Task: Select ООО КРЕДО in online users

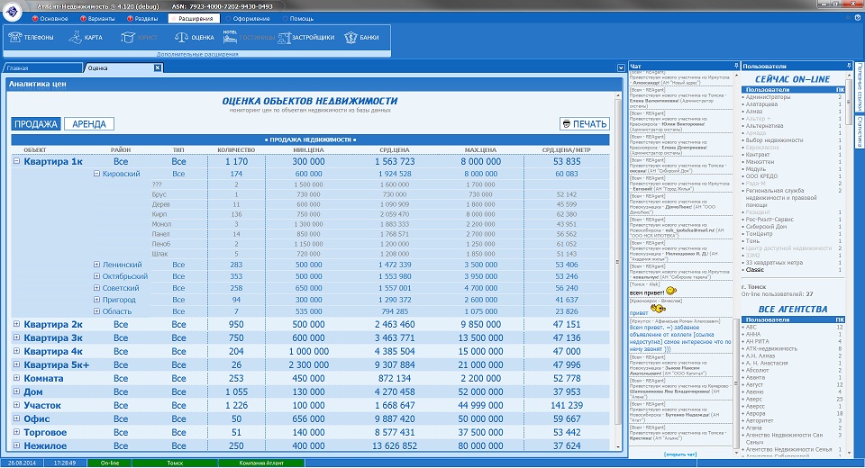Action: [x=761, y=176]
